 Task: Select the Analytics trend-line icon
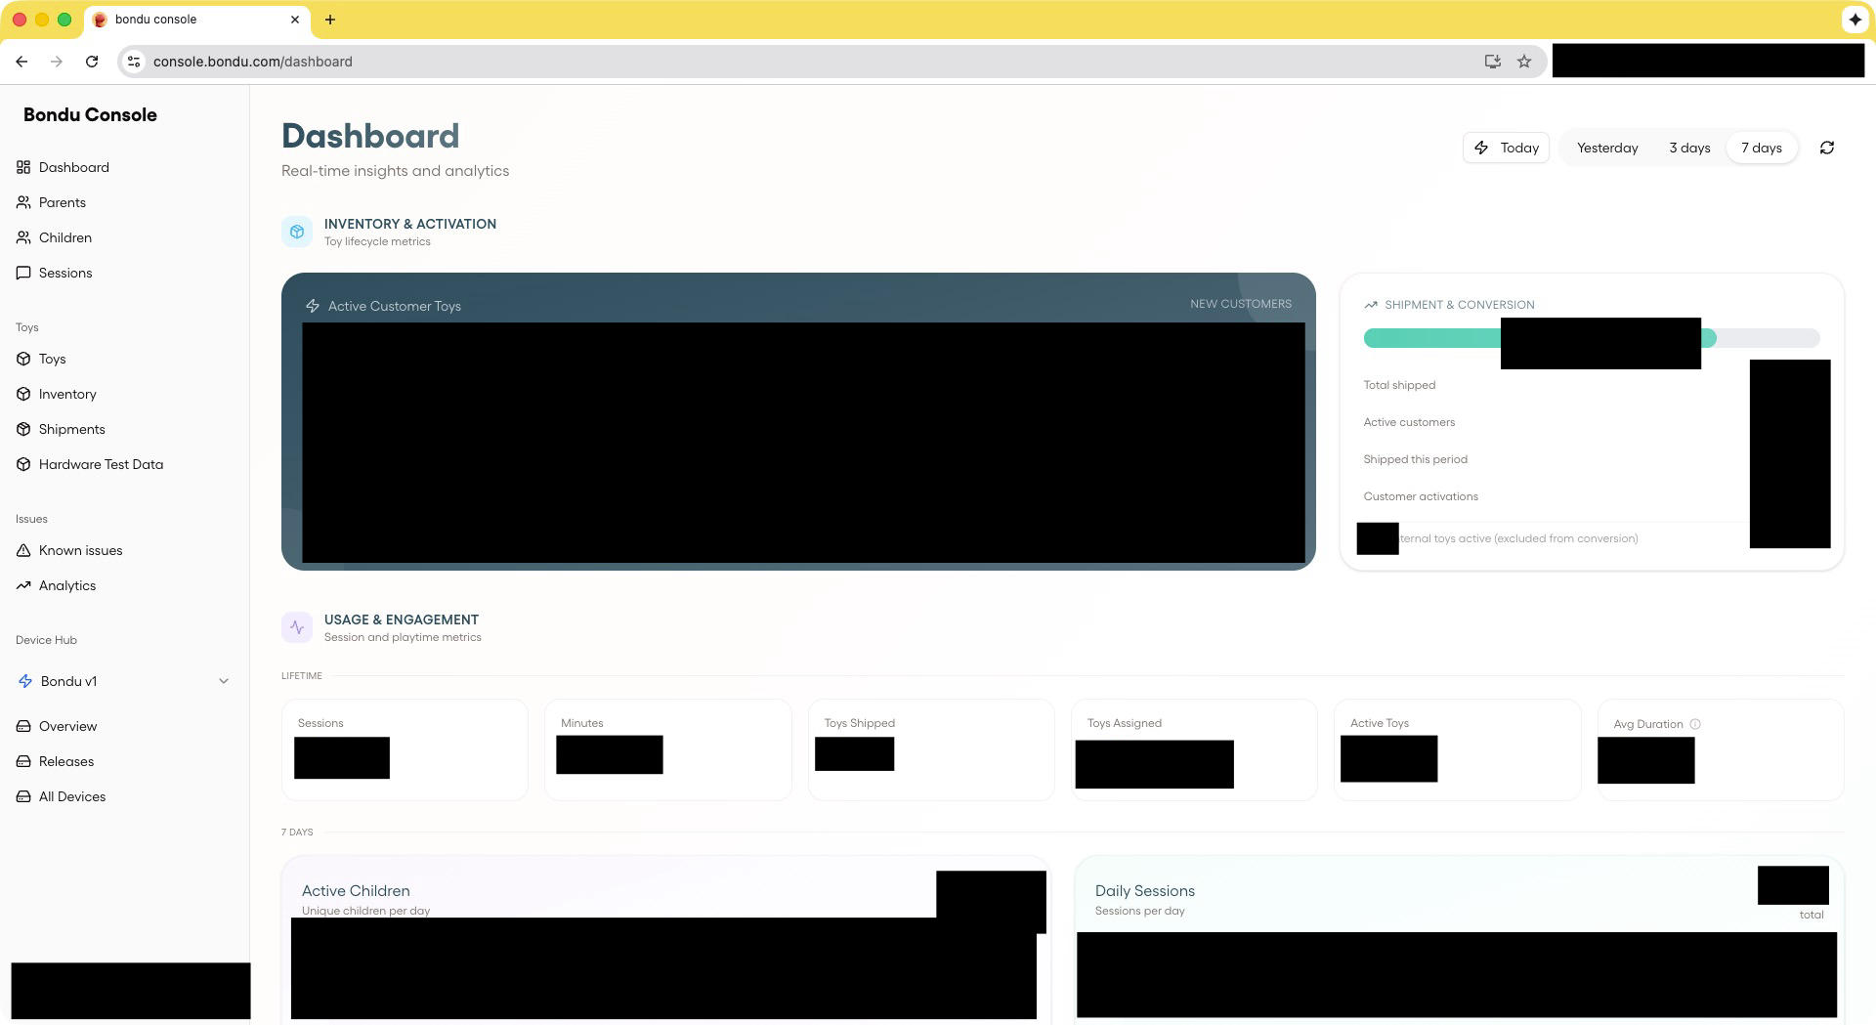tap(24, 585)
